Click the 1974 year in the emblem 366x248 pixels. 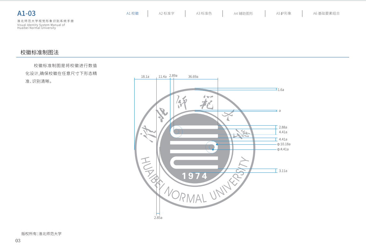click(x=194, y=176)
